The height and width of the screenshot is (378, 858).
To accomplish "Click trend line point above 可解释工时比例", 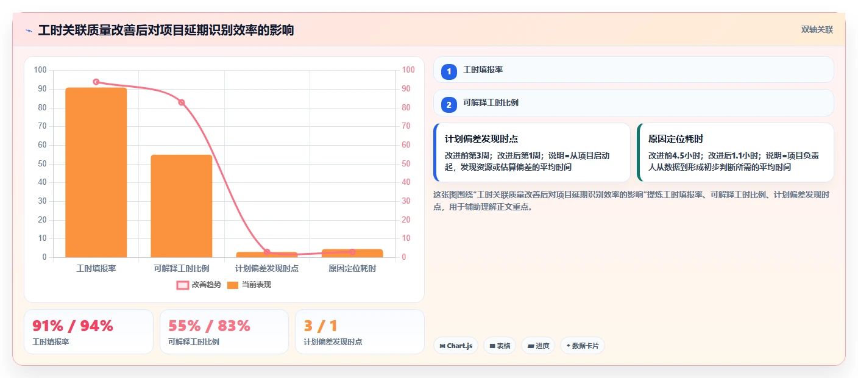I will pyautogui.click(x=182, y=102).
